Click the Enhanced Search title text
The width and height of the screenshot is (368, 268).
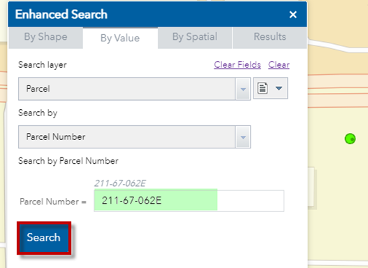[61, 14]
